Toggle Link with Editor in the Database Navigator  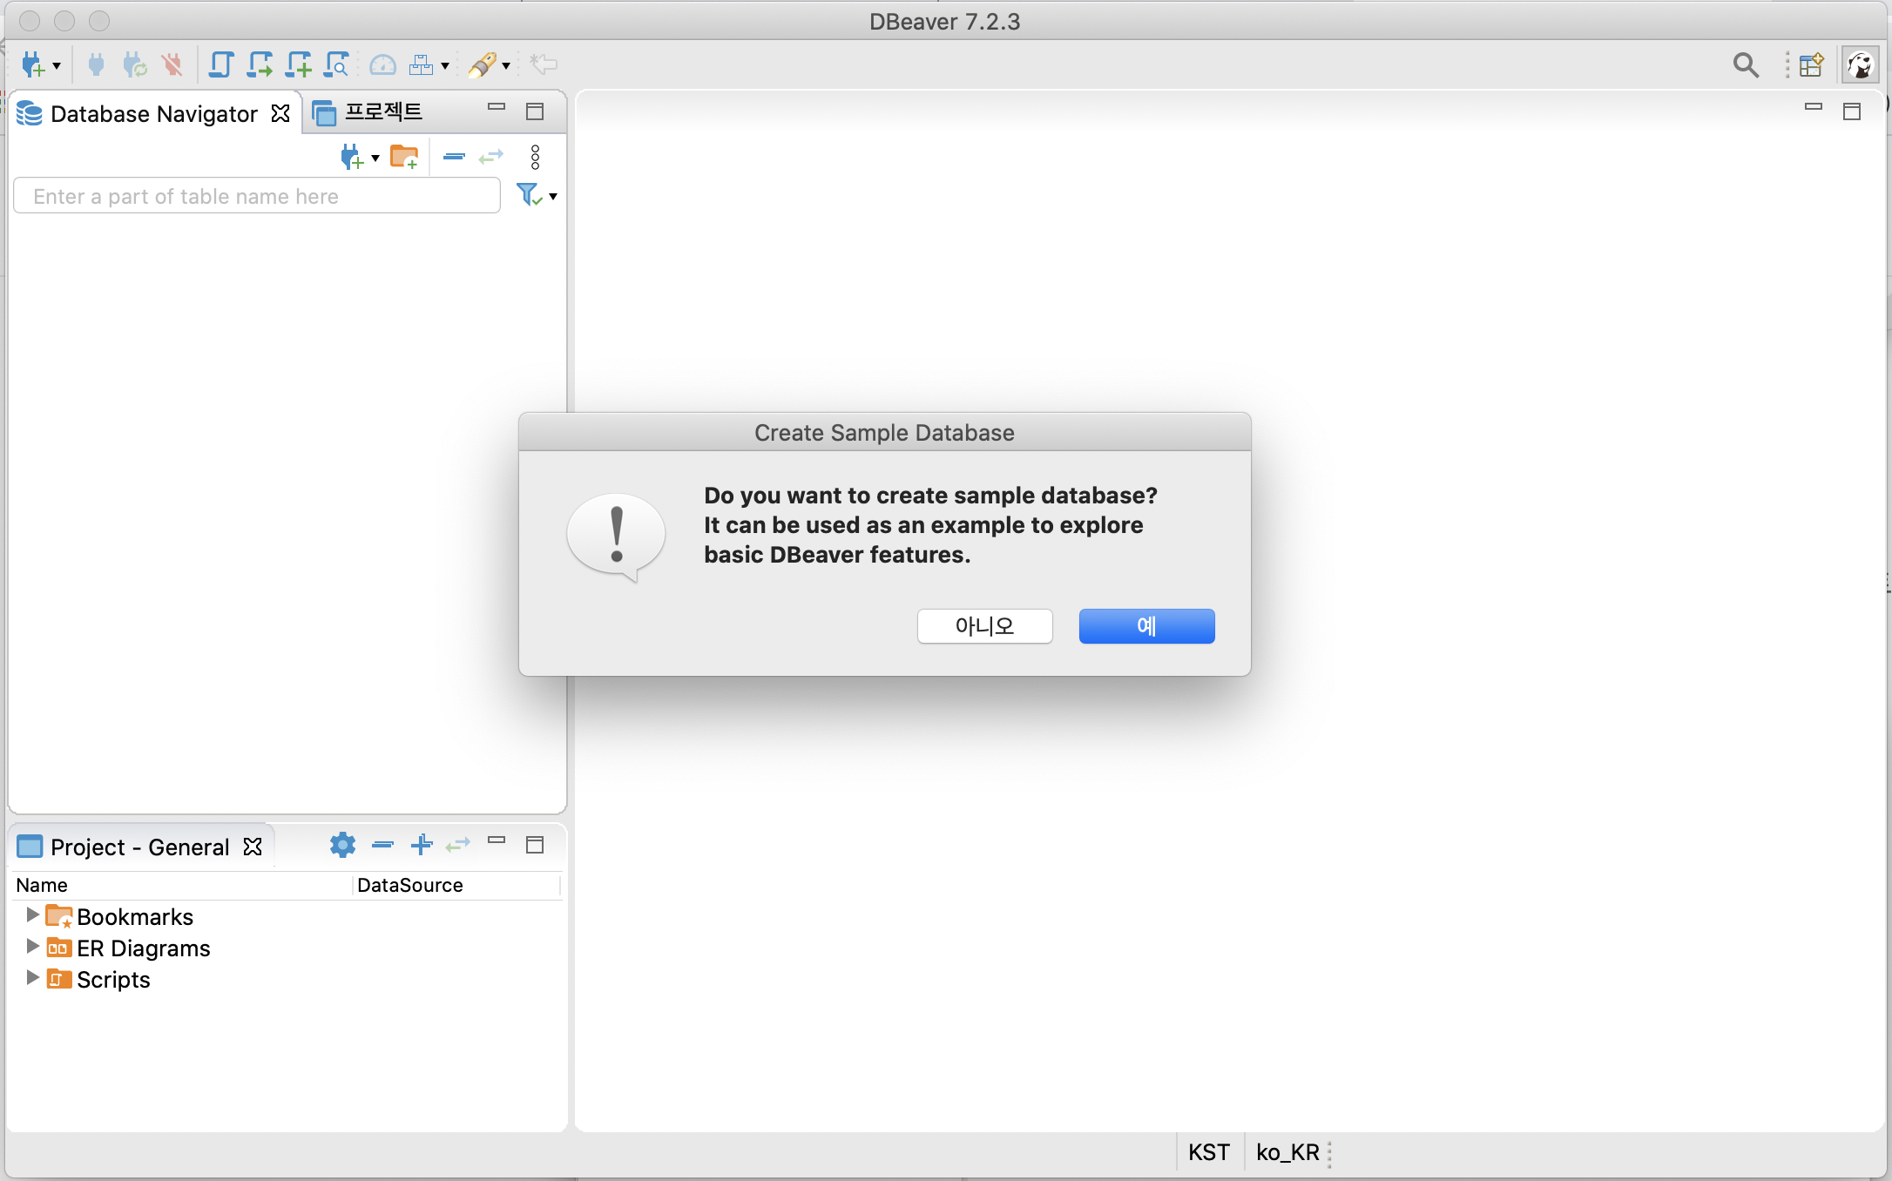[491, 157]
